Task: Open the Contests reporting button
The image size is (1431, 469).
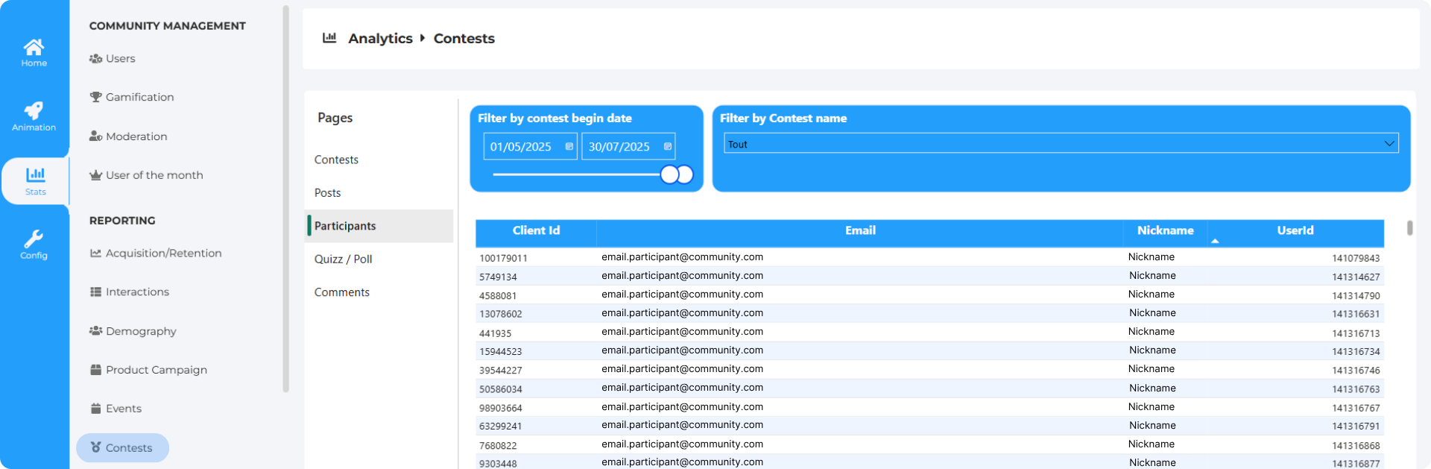Action: pos(122,448)
